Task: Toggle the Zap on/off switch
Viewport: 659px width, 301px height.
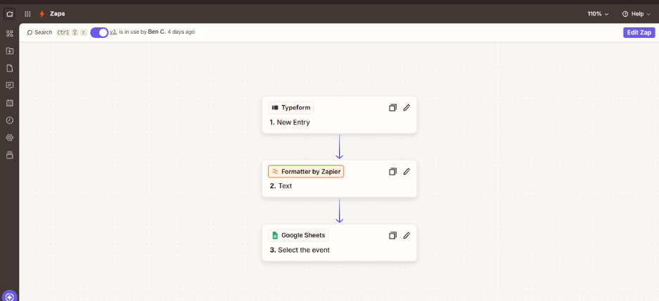Action: (x=99, y=32)
